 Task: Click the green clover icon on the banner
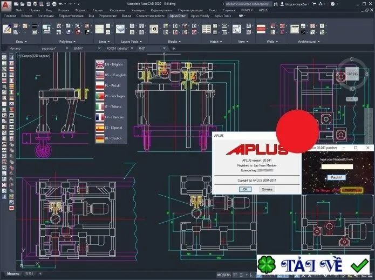[x=267, y=265]
